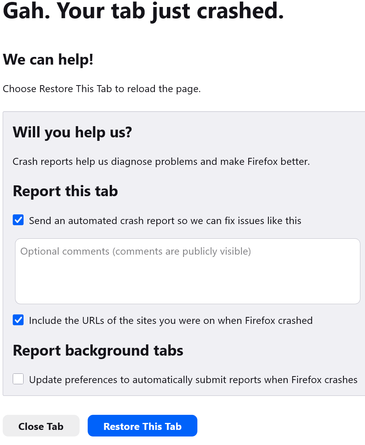The height and width of the screenshot is (445, 365).
Task: Disable including URLs of crashed sites
Action: [18, 320]
